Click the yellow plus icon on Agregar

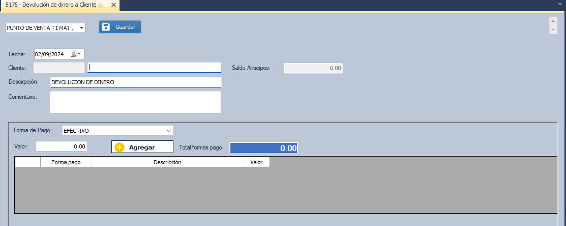(120, 147)
